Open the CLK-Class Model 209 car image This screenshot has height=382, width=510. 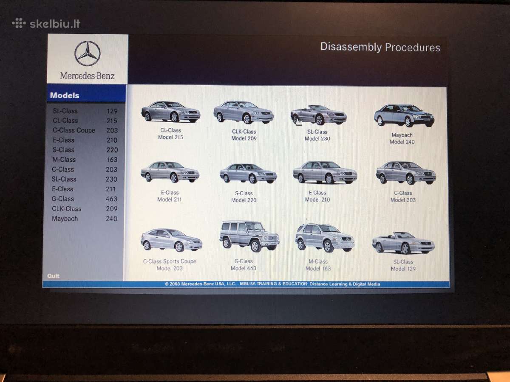point(244,112)
